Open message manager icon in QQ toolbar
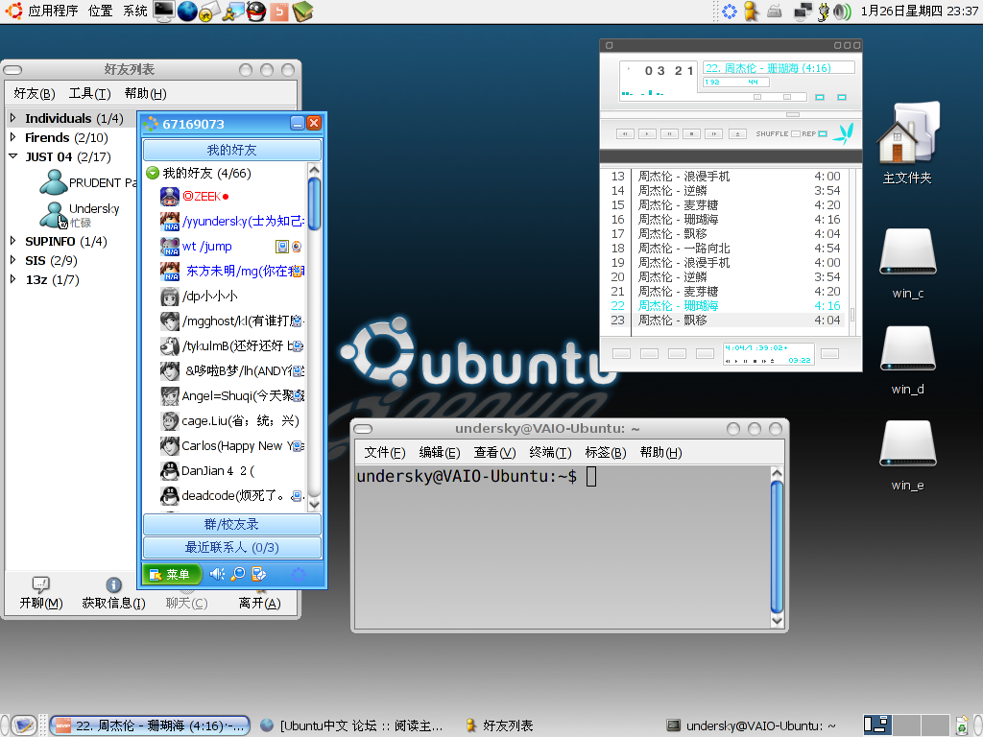The width and height of the screenshot is (983, 737). [259, 574]
